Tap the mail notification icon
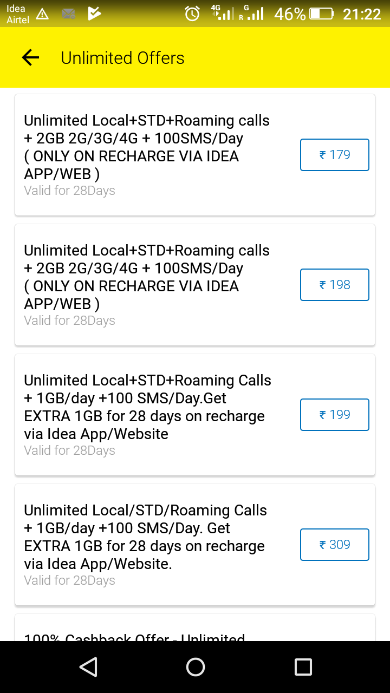This screenshot has height=693, width=390. [68, 15]
